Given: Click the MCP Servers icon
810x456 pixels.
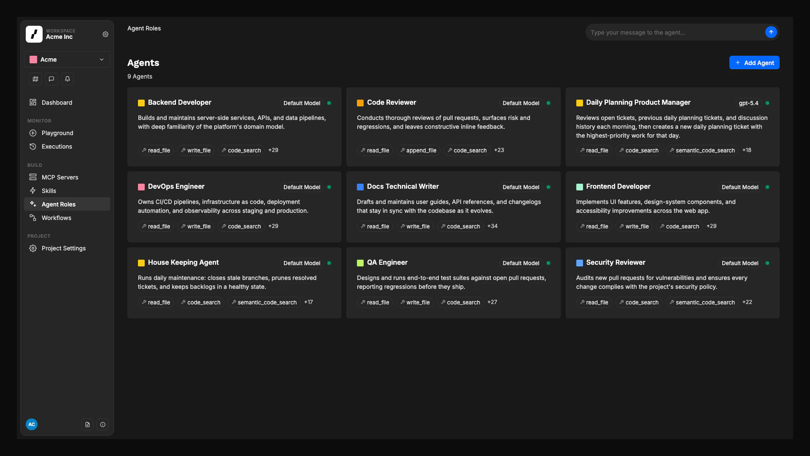Looking at the screenshot, I should point(33,177).
